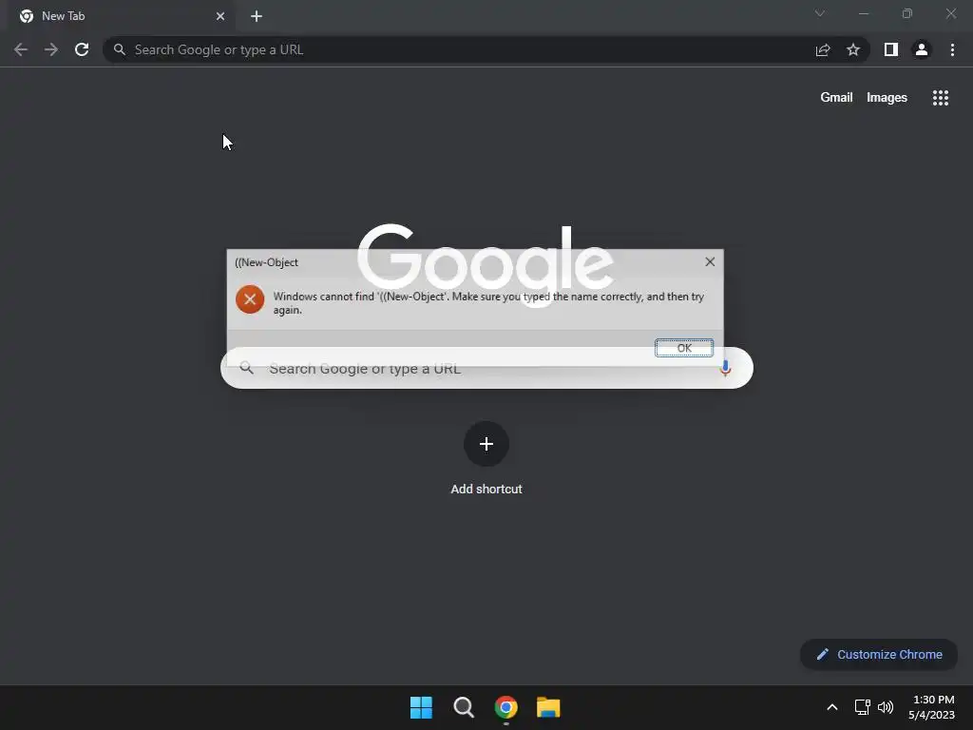The height and width of the screenshot is (730, 973).
Task: Click the 'Windows cannot find' error message text
Action: [x=488, y=303]
